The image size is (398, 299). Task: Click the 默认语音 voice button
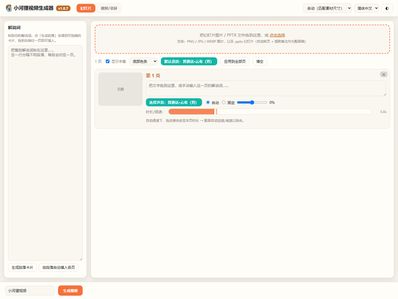(189, 61)
